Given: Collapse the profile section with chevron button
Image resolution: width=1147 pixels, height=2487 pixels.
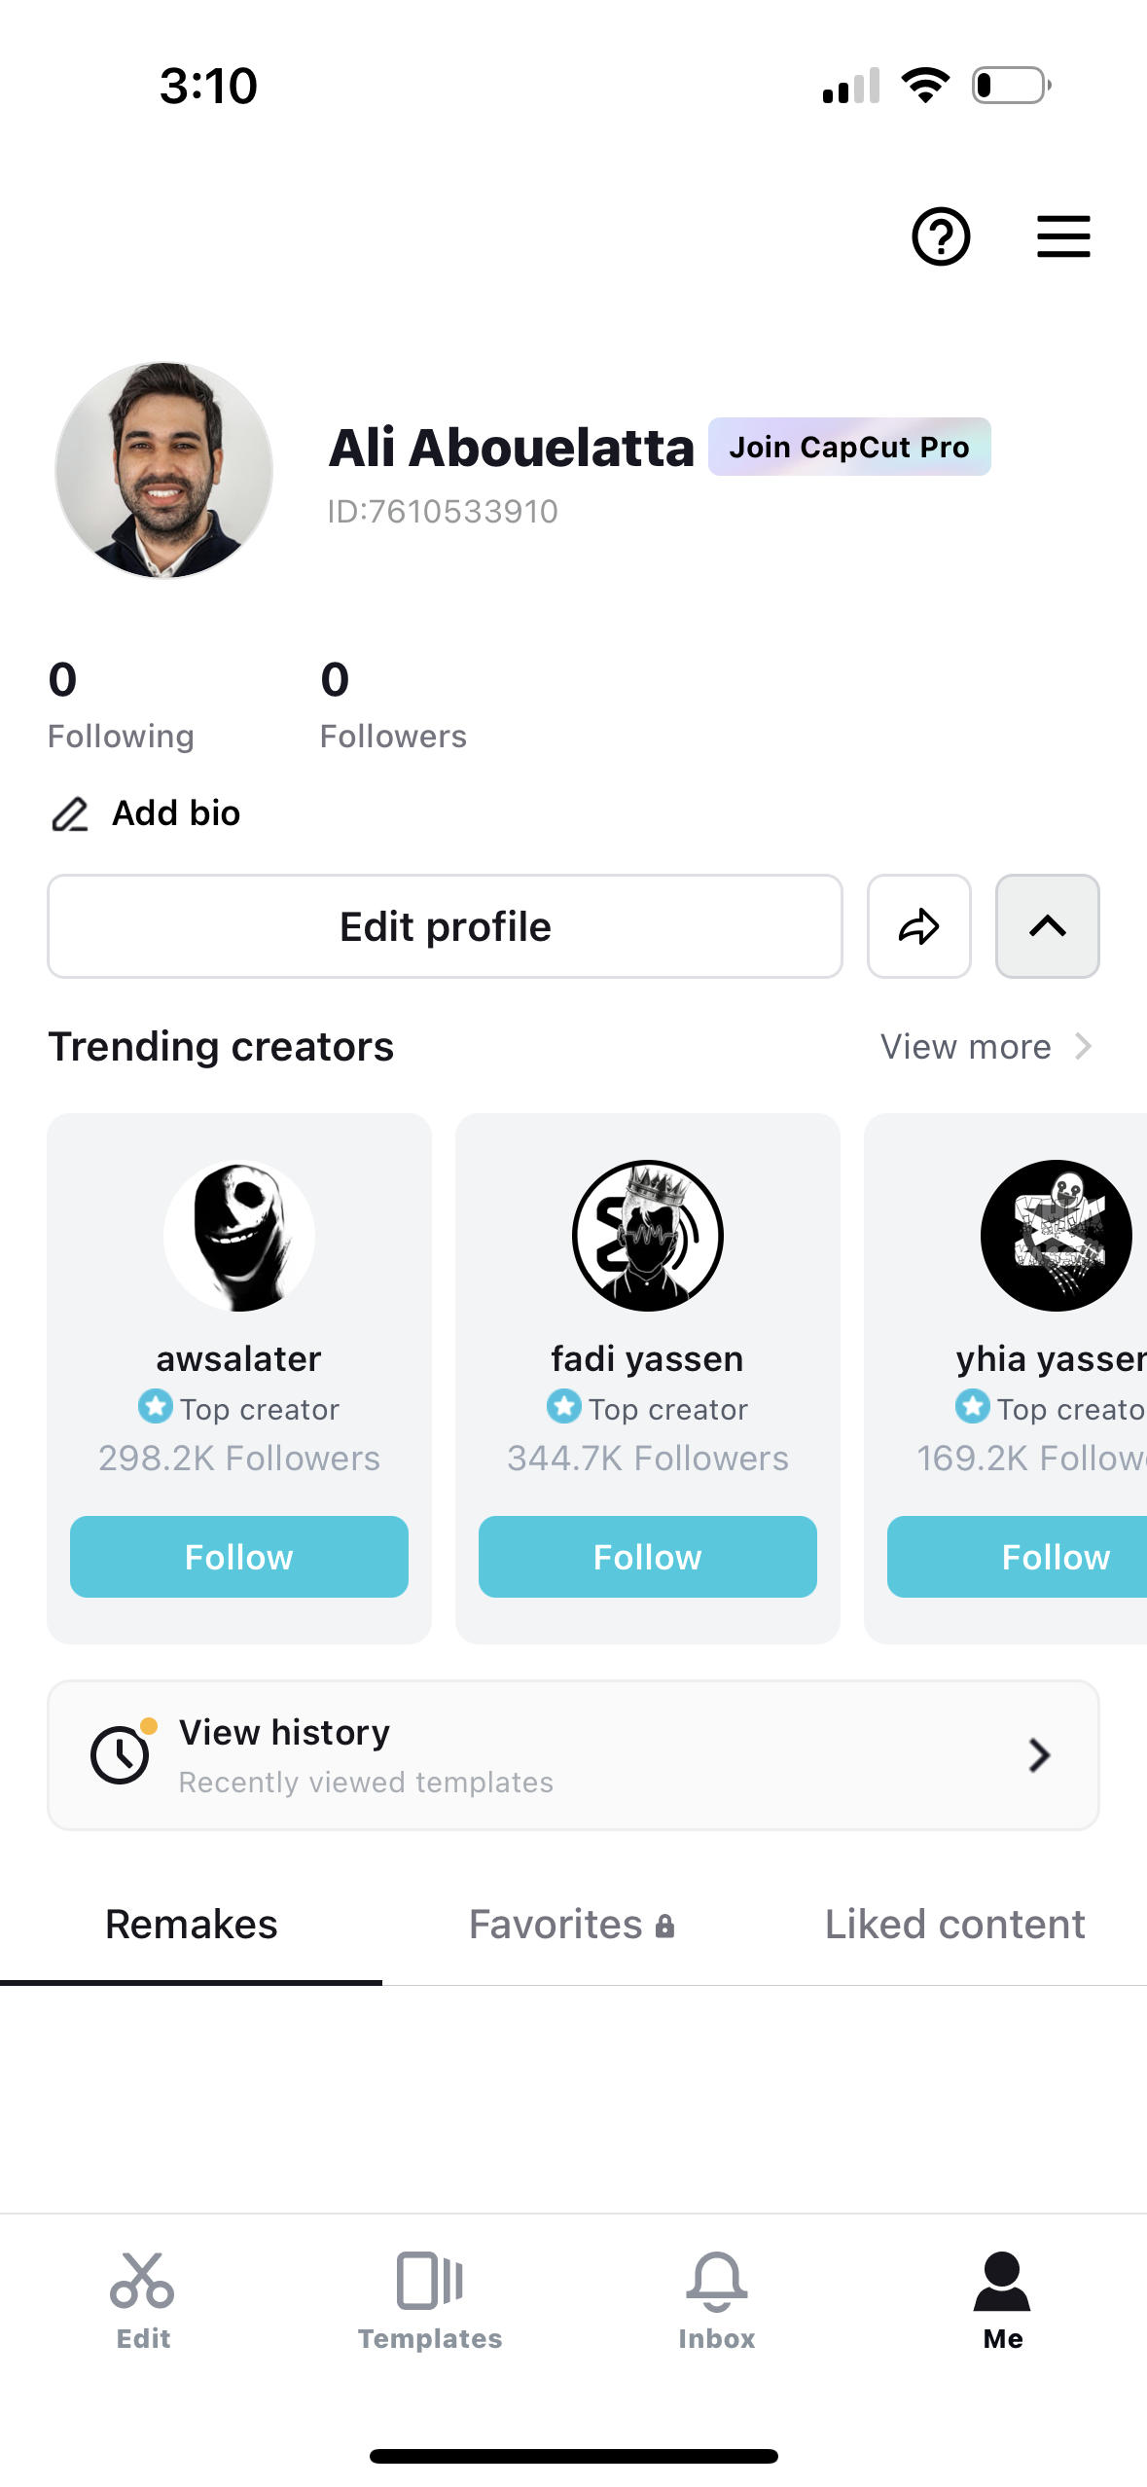Looking at the screenshot, I should (x=1047, y=925).
